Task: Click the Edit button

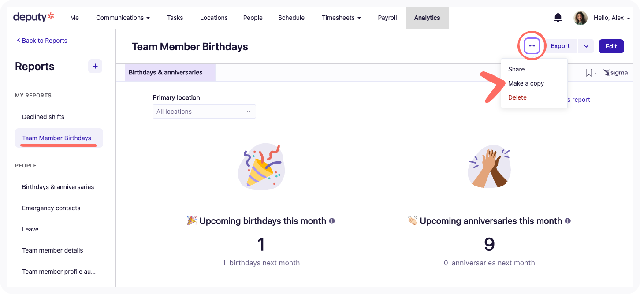Action: (x=611, y=46)
